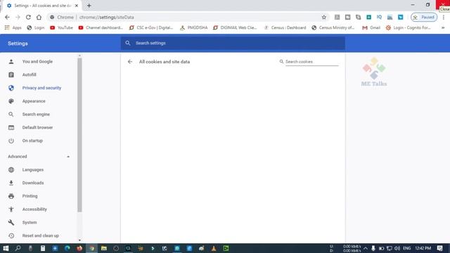Open Windows taskbar search
Image resolution: width=450 pixels, height=253 pixels.
point(18,248)
